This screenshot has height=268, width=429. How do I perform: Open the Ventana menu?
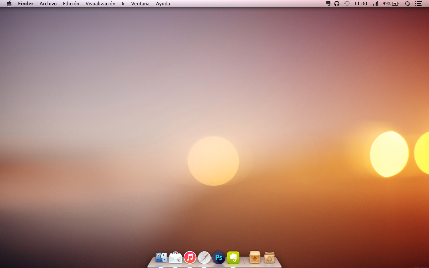[140, 4]
